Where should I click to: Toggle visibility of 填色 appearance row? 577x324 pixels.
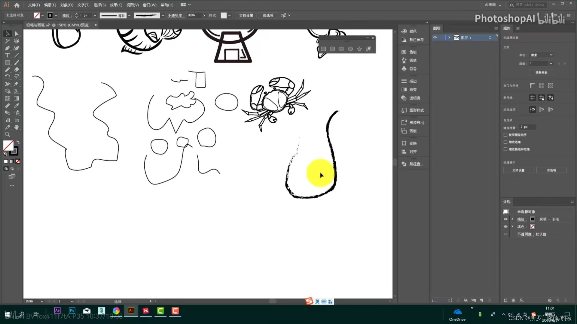[x=505, y=226]
